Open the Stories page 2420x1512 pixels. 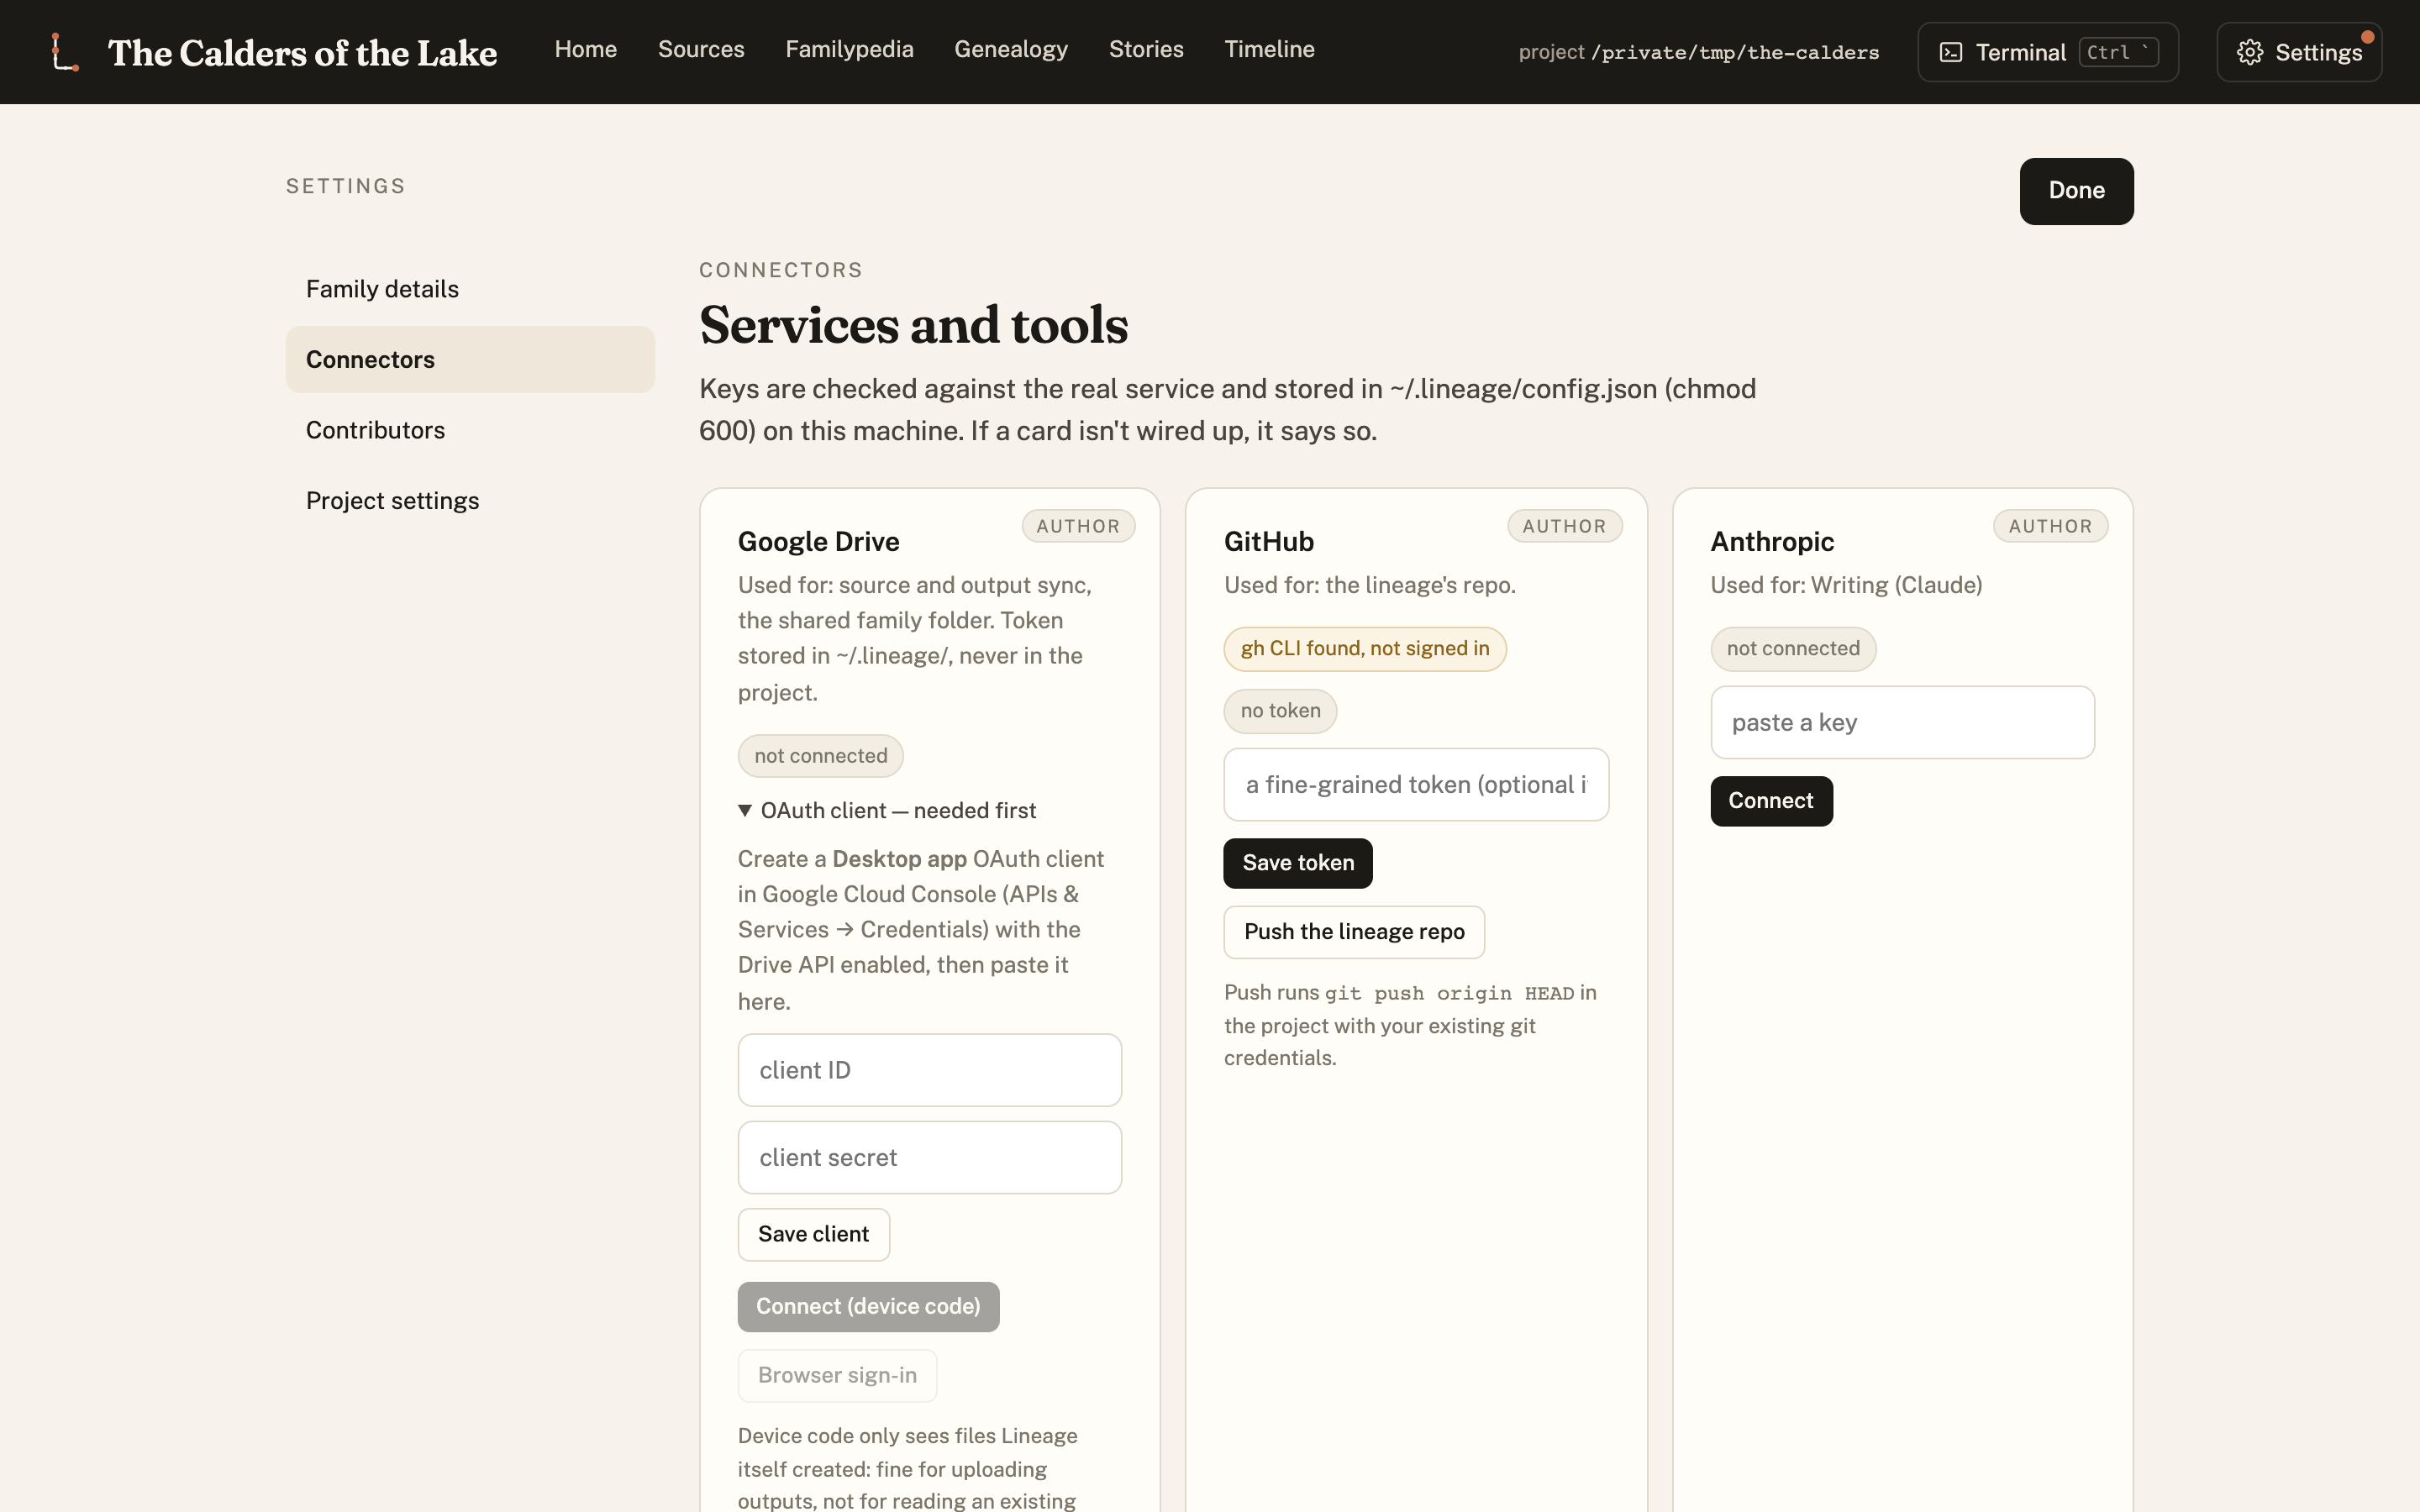[1146, 49]
